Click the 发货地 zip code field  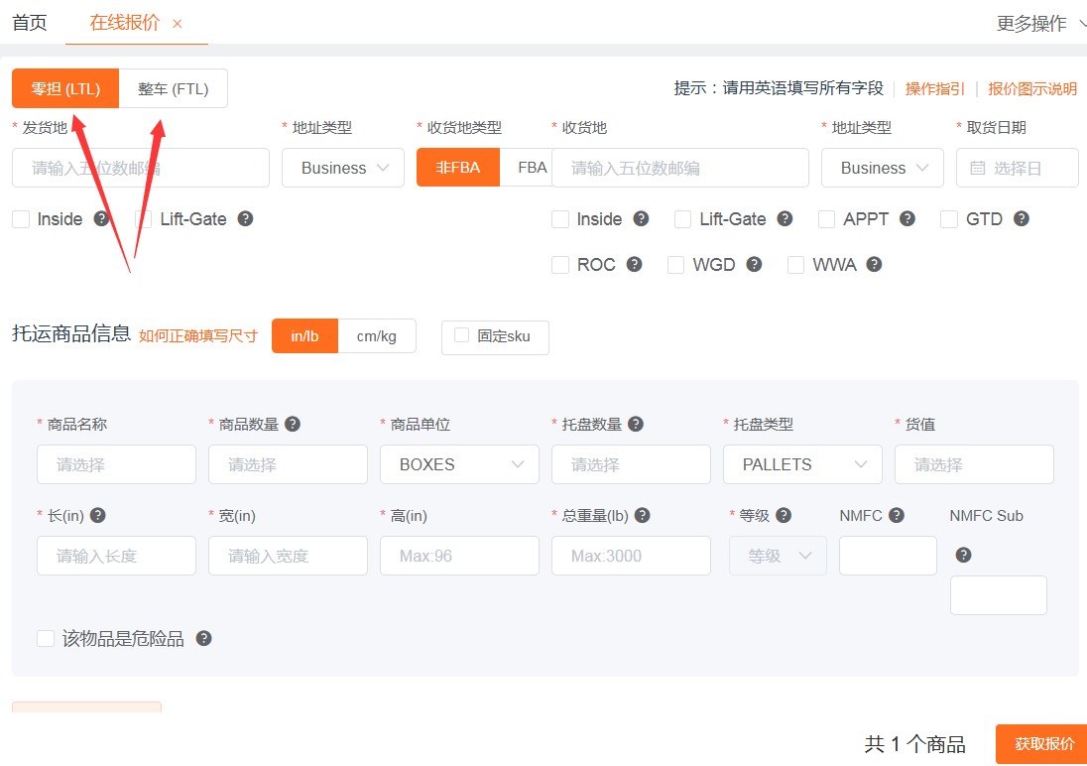(x=141, y=168)
